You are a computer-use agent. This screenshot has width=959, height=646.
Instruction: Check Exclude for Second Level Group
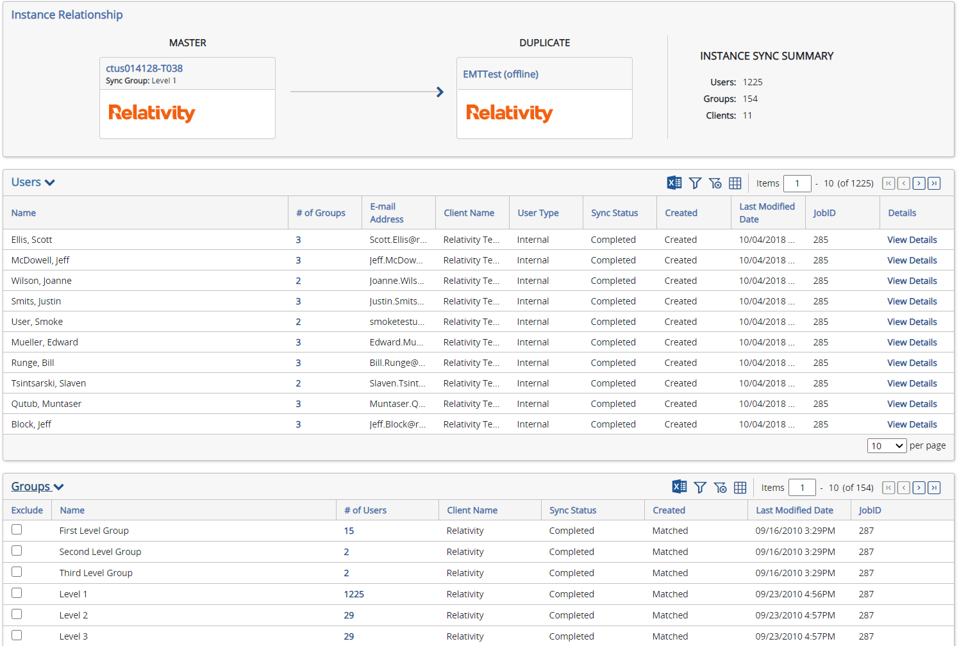(x=17, y=551)
